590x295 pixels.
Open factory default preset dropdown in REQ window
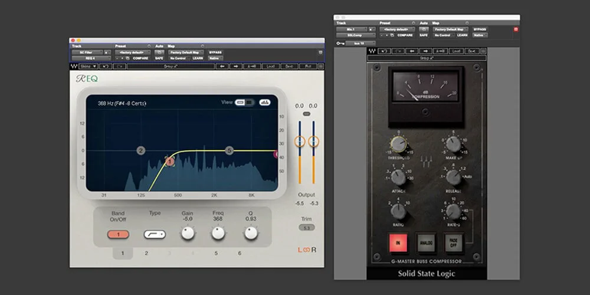pos(133,53)
